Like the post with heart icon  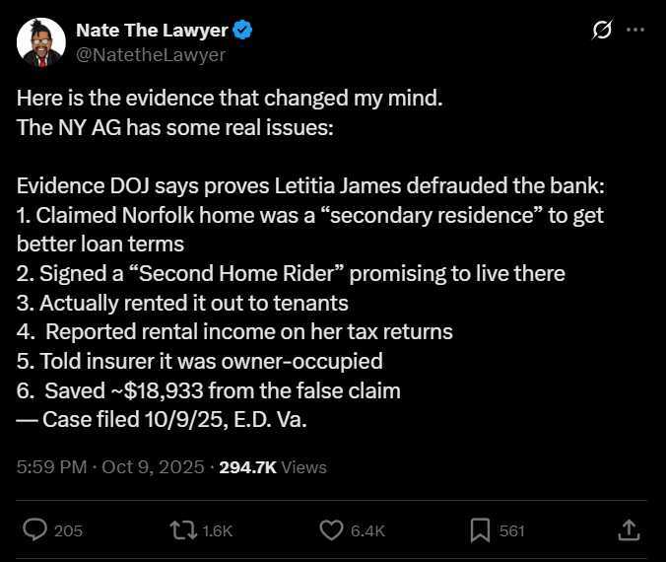coord(332,530)
